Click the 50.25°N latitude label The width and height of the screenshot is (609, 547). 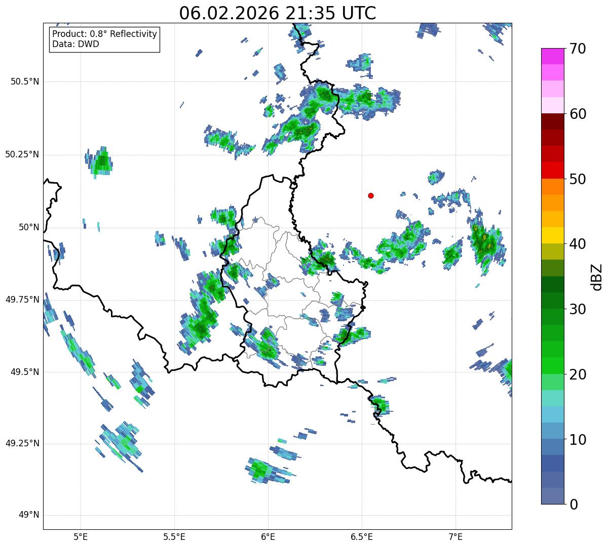[x=22, y=154]
